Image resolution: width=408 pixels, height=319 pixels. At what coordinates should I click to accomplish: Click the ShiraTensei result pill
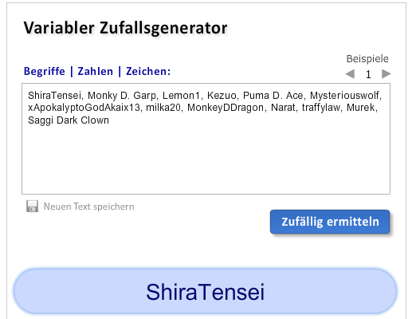[x=205, y=292]
